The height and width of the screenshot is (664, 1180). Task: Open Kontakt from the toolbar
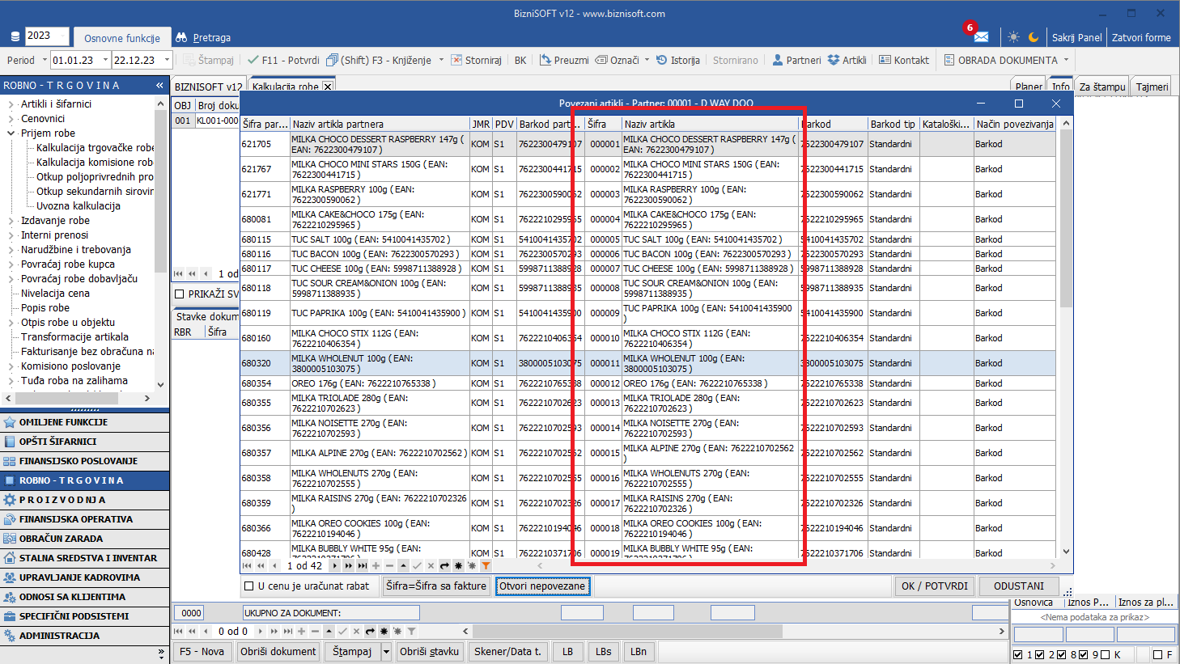(x=904, y=60)
